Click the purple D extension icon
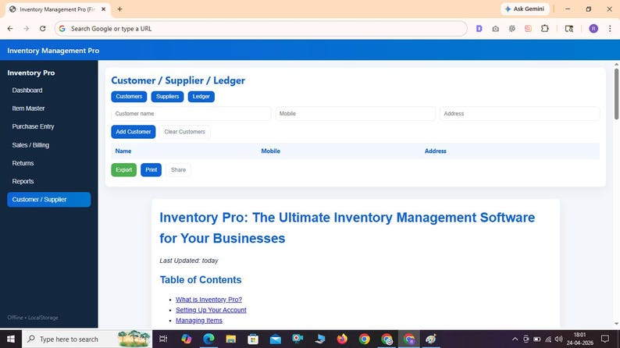Viewport: 620px width, 348px height. point(479,28)
